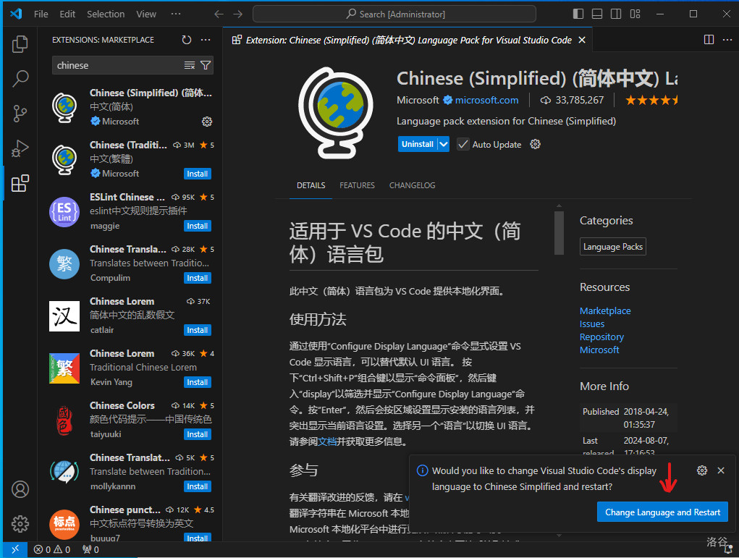Click the details pane vertical scrollbar
Screen dimensions: 739x558
pyautogui.click(x=559, y=233)
